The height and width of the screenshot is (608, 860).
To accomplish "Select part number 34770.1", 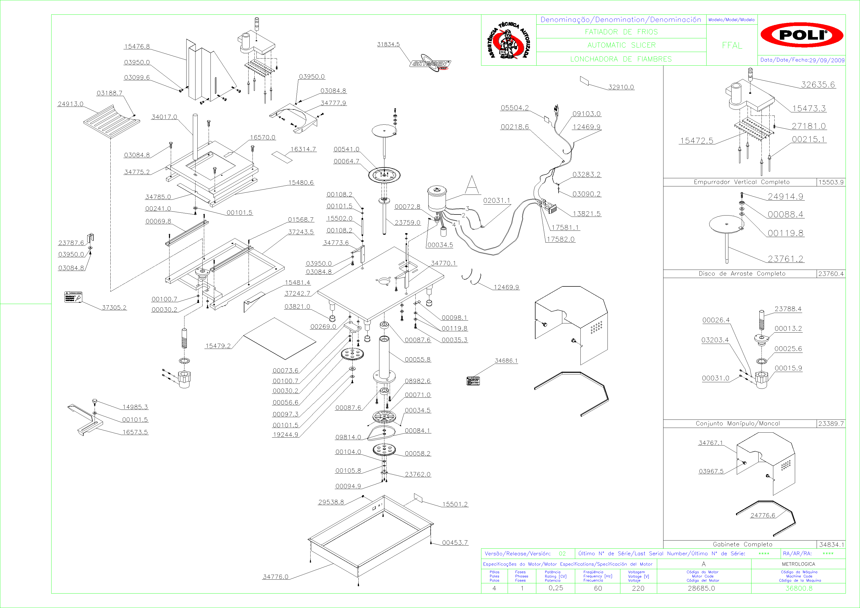I will [444, 264].
